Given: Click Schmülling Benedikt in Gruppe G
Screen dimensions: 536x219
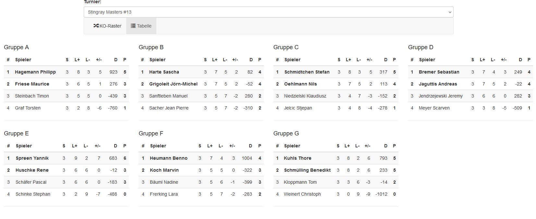Looking at the screenshot, I should [x=307, y=170].
